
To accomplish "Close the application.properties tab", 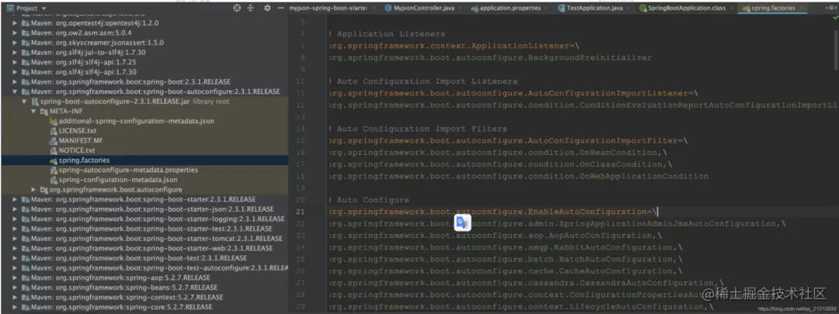I will tap(547, 9).
